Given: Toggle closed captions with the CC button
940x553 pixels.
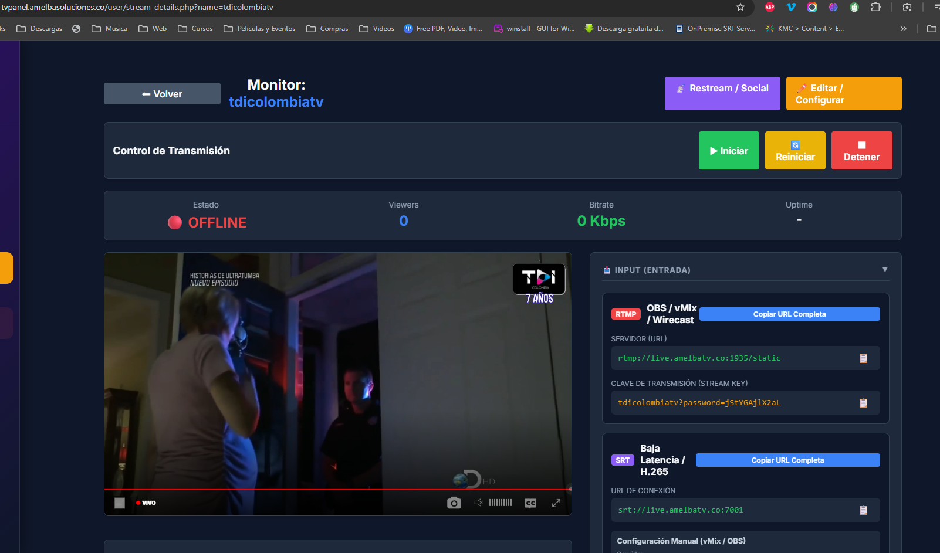Looking at the screenshot, I should coord(530,503).
